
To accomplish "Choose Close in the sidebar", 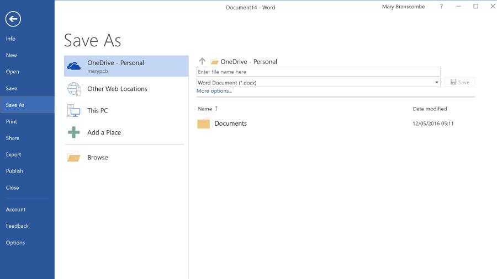I will click(x=27, y=187).
